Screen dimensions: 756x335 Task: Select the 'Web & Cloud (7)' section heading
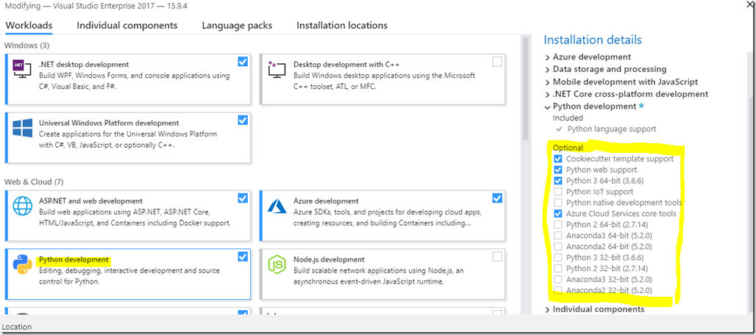pos(35,181)
